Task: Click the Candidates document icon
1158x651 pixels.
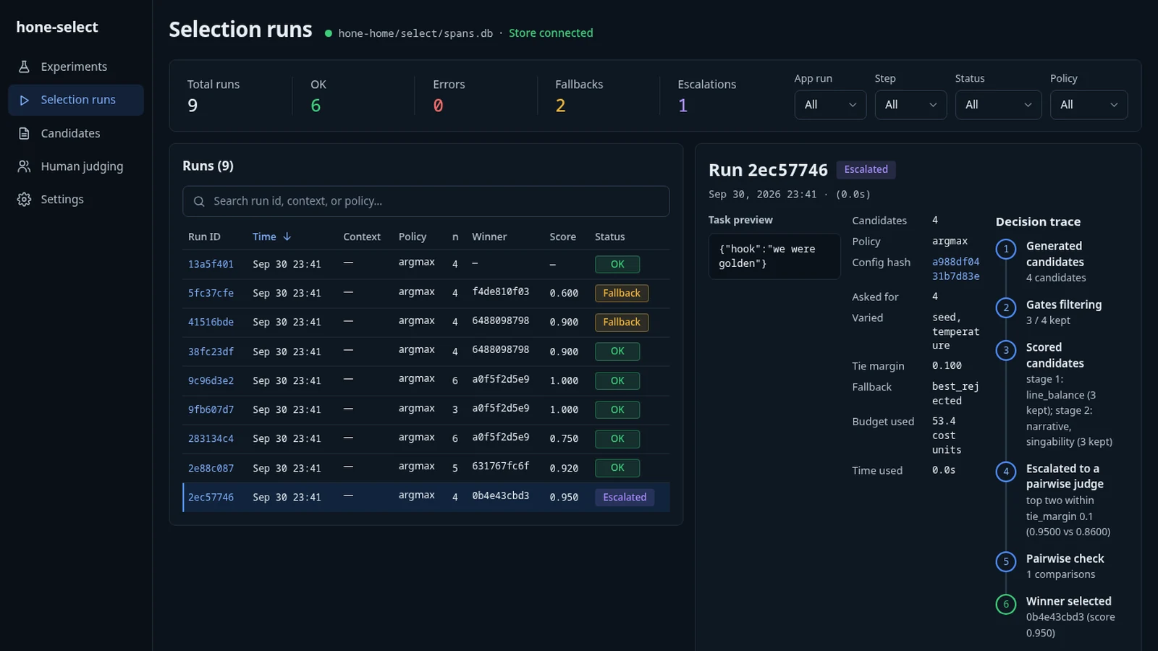Action: pyautogui.click(x=24, y=133)
